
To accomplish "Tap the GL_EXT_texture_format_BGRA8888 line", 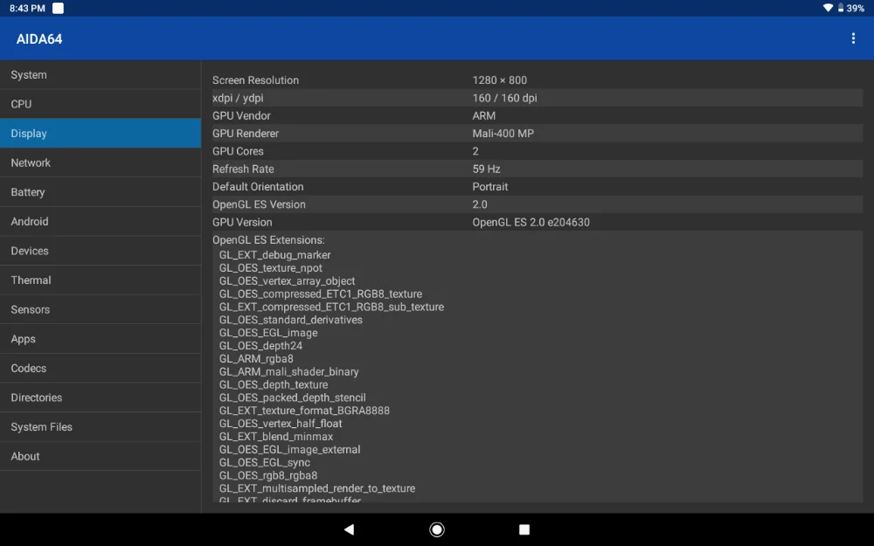I will (304, 411).
